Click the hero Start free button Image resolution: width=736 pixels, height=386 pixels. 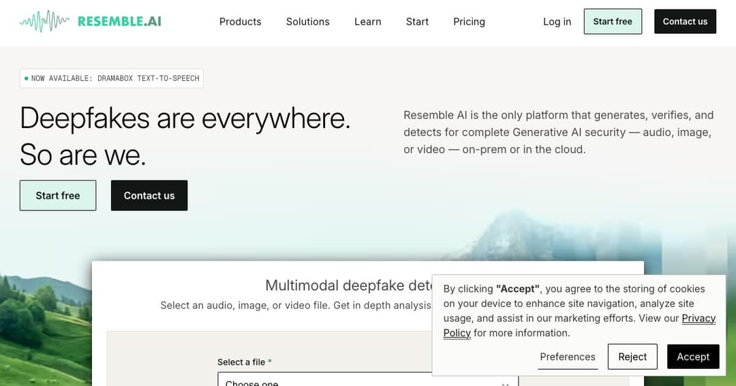click(x=58, y=195)
